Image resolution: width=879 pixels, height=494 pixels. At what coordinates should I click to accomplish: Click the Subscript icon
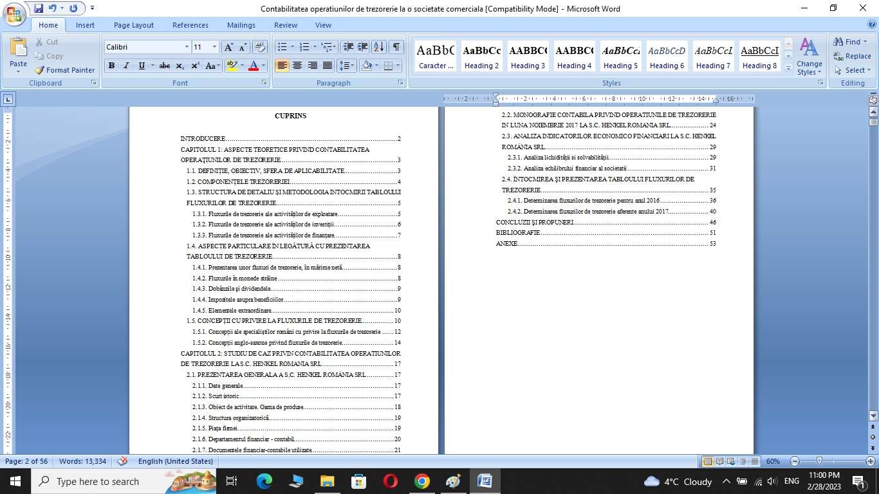click(180, 66)
